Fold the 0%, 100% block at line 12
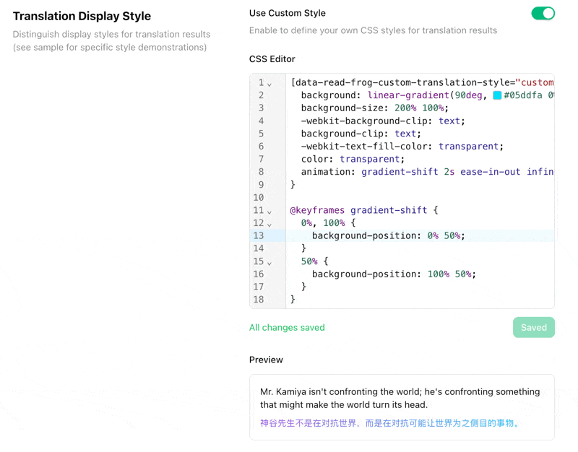 (x=269, y=225)
